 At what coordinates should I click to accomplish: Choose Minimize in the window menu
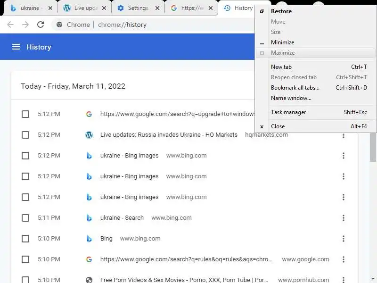coord(315,42)
